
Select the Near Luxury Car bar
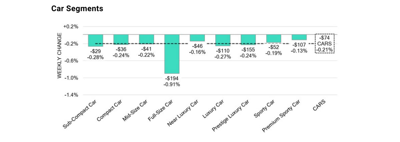tap(197, 38)
